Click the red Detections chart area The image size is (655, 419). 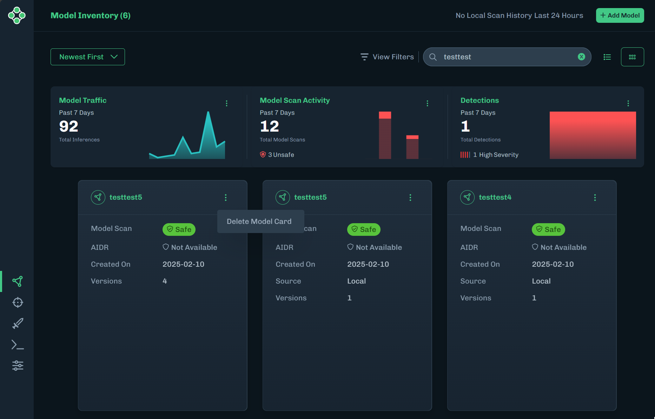coord(593,135)
